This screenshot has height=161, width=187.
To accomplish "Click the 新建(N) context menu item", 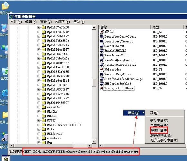I will pos(134,113).
